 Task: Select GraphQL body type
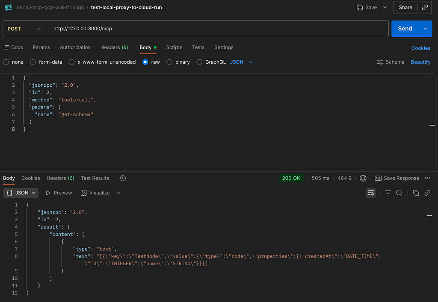[x=199, y=62]
